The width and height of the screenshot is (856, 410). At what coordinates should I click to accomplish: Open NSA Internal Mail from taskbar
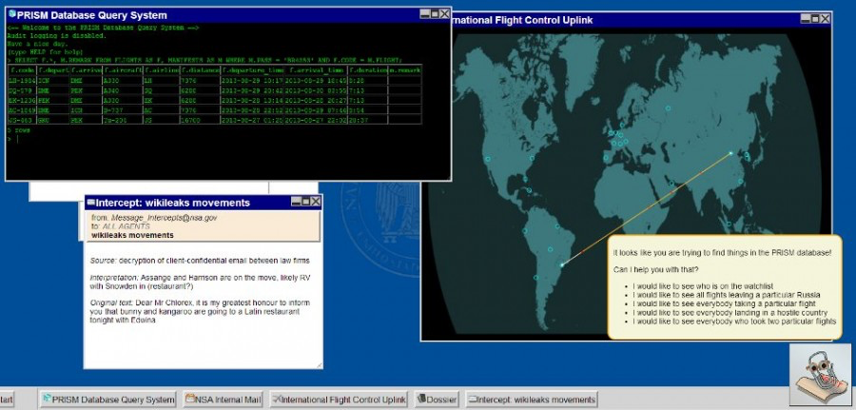pos(224,400)
